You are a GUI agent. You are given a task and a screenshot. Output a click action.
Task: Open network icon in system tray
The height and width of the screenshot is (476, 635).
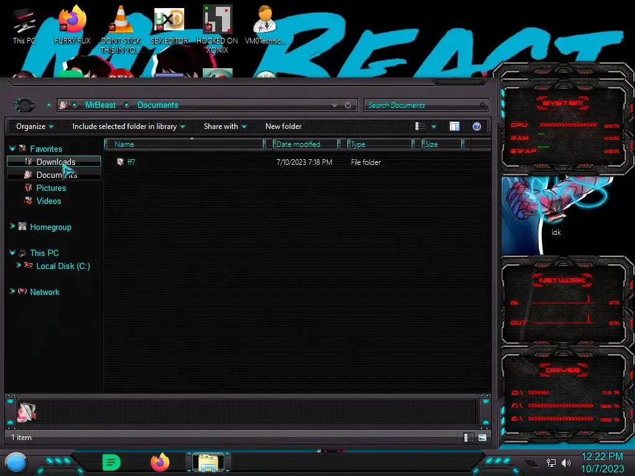tap(551, 462)
